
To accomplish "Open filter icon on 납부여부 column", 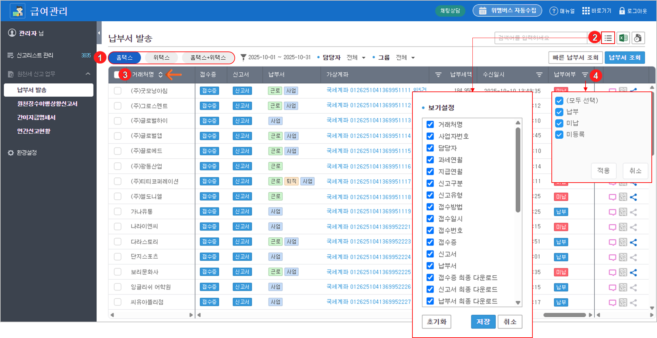I will click(585, 75).
